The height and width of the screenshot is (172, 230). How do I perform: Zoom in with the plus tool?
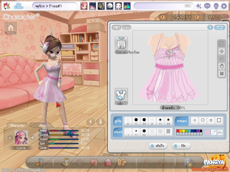pos(222,51)
